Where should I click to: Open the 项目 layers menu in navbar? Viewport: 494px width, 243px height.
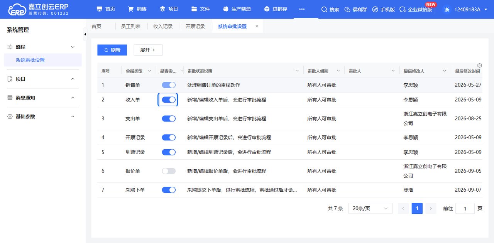coord(162,9)
